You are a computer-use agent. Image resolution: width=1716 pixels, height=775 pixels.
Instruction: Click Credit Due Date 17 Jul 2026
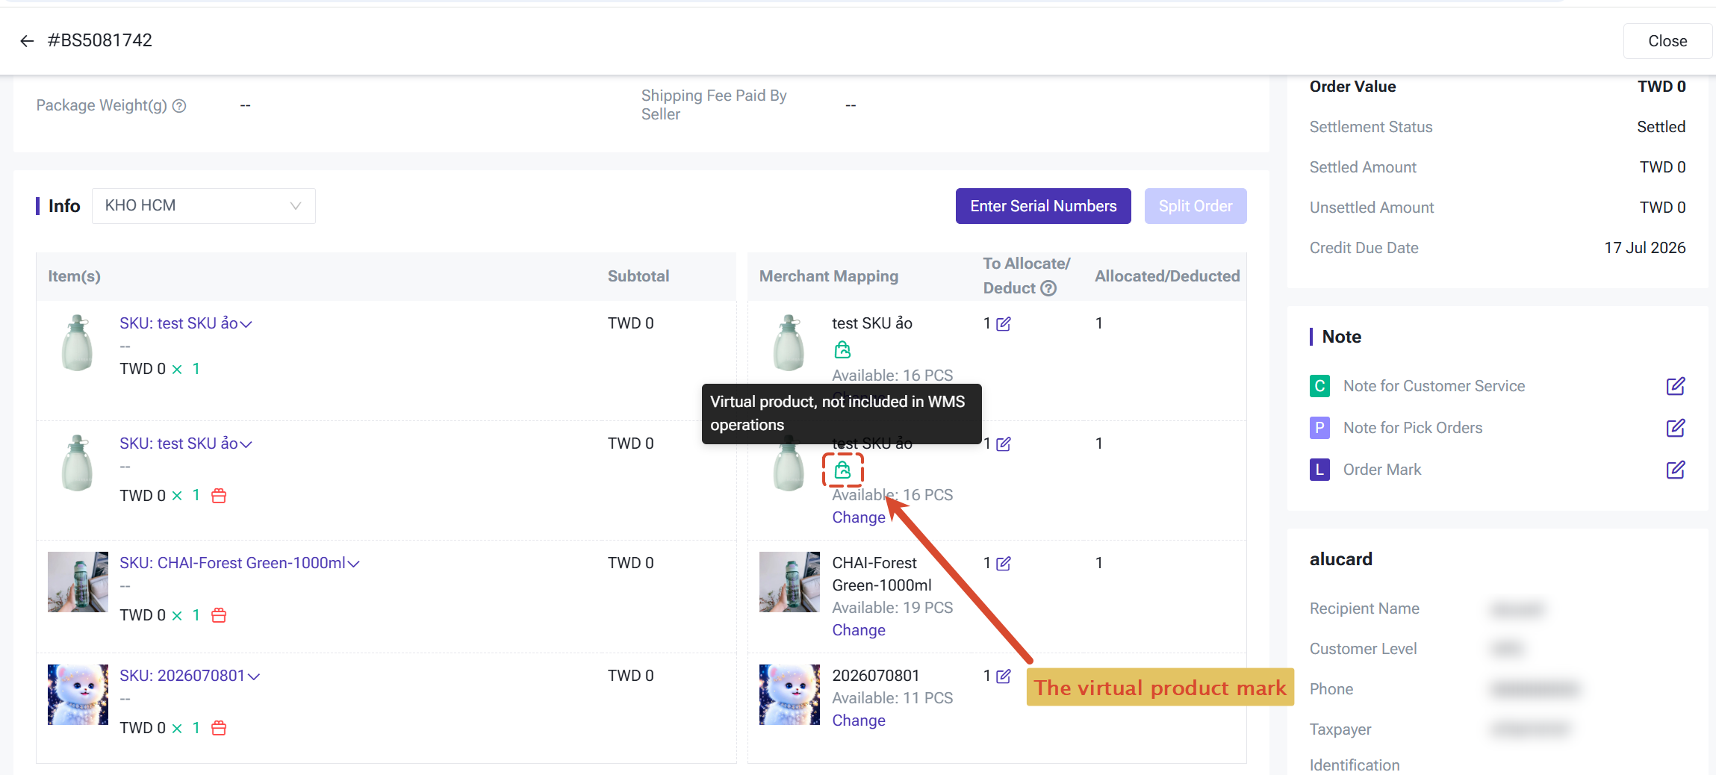click(x=1645, y=248)
